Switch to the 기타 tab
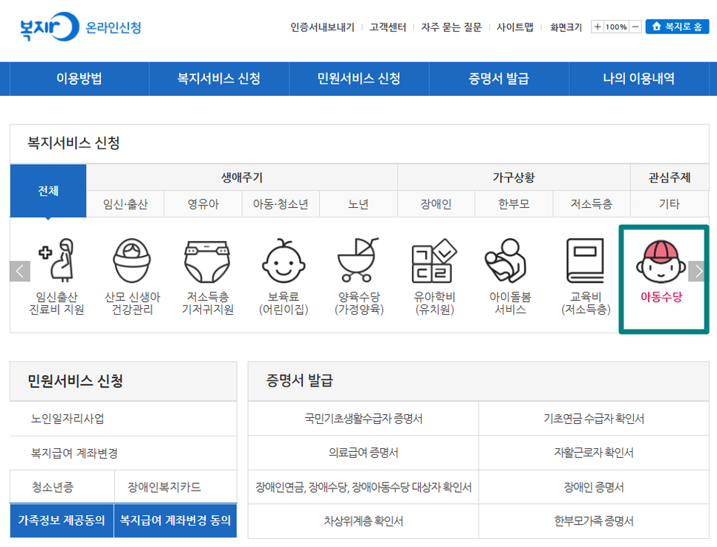The width and height of the screenshot is (717, 547). tap(669, 204)
